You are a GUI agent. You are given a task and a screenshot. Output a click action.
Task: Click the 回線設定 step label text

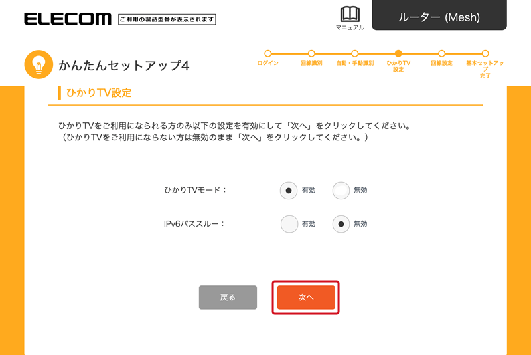click(x=441, y=63)
